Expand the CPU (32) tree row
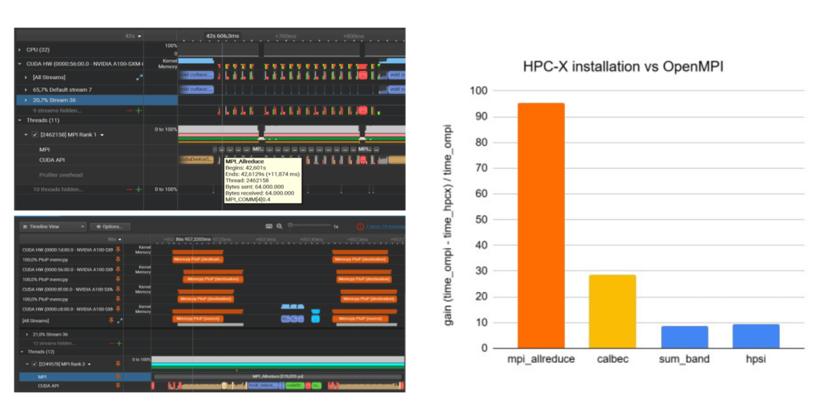The height and width of the screenshot is (417, 834). pyautogui.click(x=19, y=50)
